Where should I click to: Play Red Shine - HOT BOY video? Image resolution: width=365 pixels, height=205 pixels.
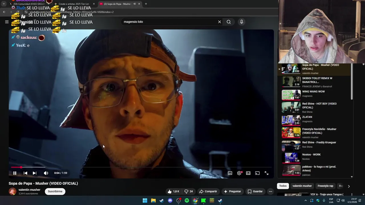click(314, 107)
